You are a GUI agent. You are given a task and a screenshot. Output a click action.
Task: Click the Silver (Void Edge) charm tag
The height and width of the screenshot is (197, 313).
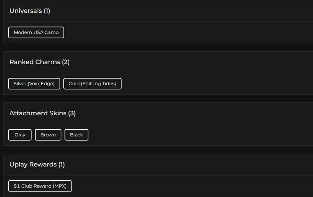click(34, 84)
